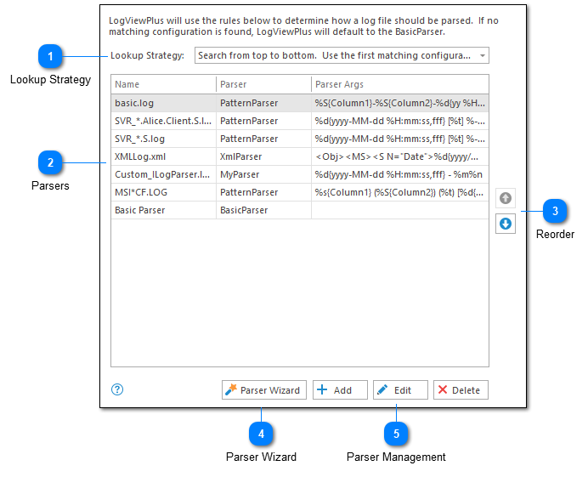This screenshot has height=477, width=588.
Task: Click the Add parser button
Action: coord(340,390)
